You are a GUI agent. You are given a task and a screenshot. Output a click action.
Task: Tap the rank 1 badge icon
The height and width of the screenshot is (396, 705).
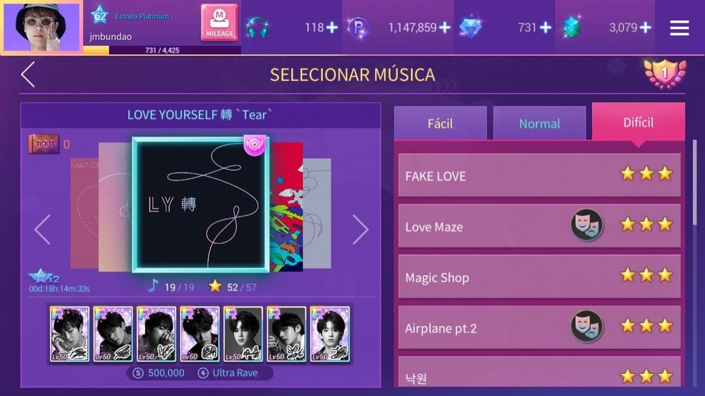tap(665, 73)
